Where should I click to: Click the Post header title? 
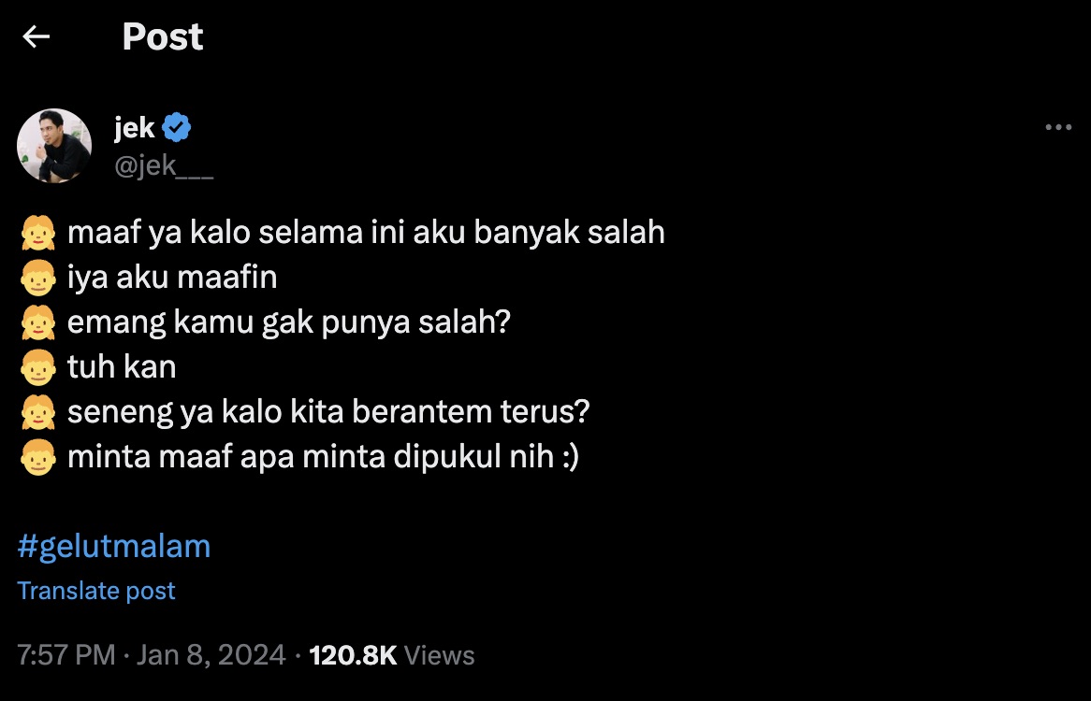(x=163, y=37)
